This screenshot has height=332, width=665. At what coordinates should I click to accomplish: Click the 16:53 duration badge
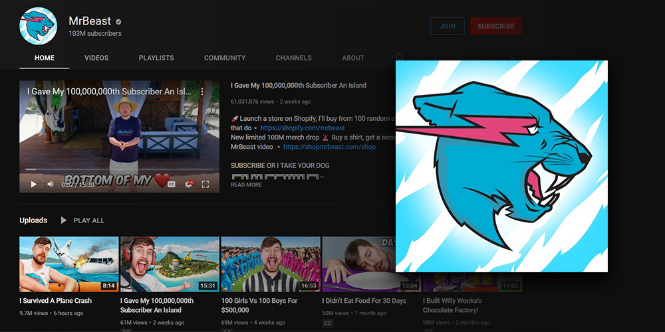coord(309,286)
